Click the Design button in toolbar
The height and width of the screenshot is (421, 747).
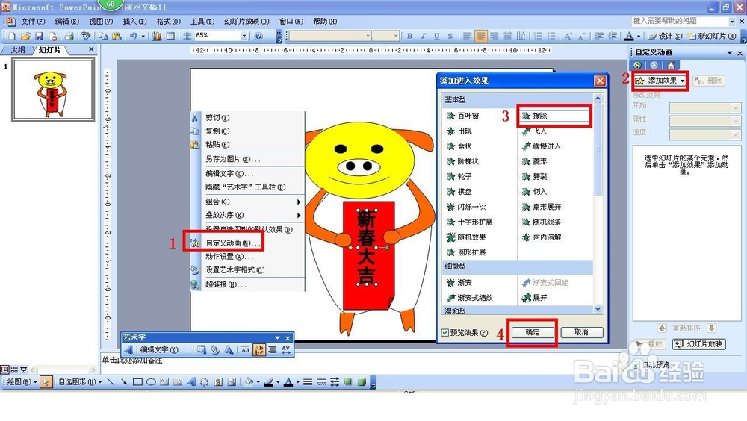(665, 36)
